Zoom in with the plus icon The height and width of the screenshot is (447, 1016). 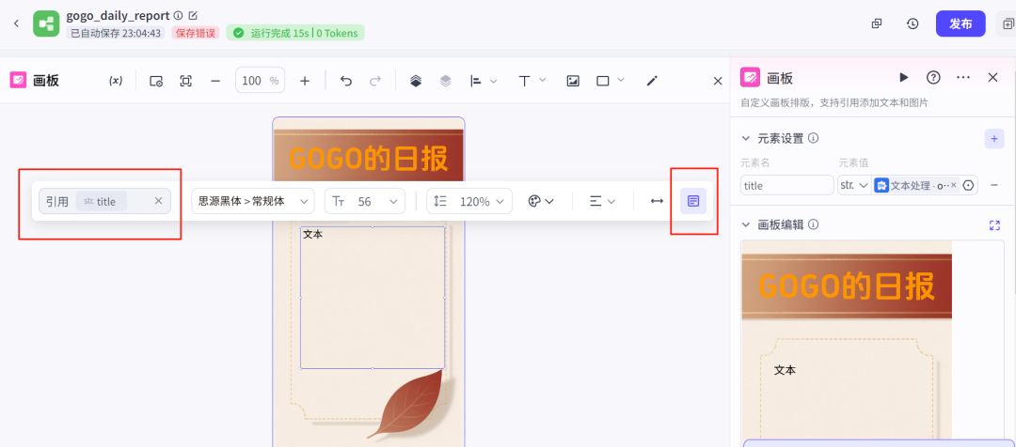tap(305, 81)
